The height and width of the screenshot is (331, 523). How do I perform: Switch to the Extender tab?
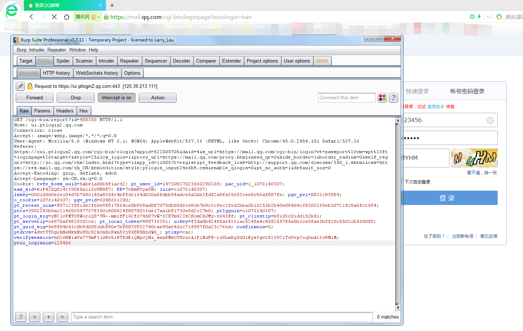tap(232, 61)
